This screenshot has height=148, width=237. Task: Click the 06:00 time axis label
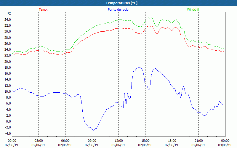pyautogui.click(x=65, y=141)
